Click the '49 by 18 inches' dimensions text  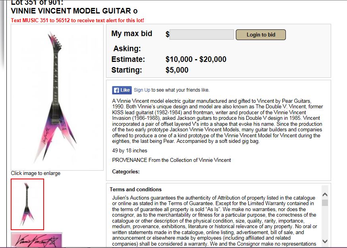pos(130,151)
